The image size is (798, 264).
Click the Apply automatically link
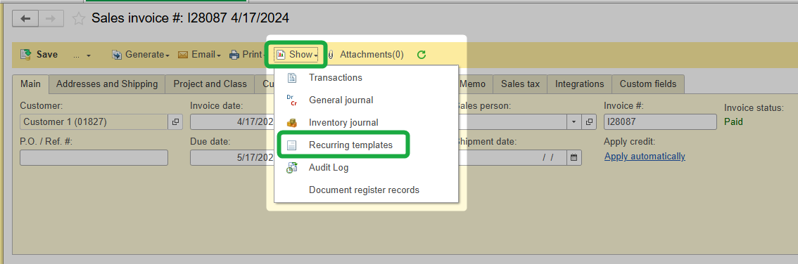click(x=645, y=157)
